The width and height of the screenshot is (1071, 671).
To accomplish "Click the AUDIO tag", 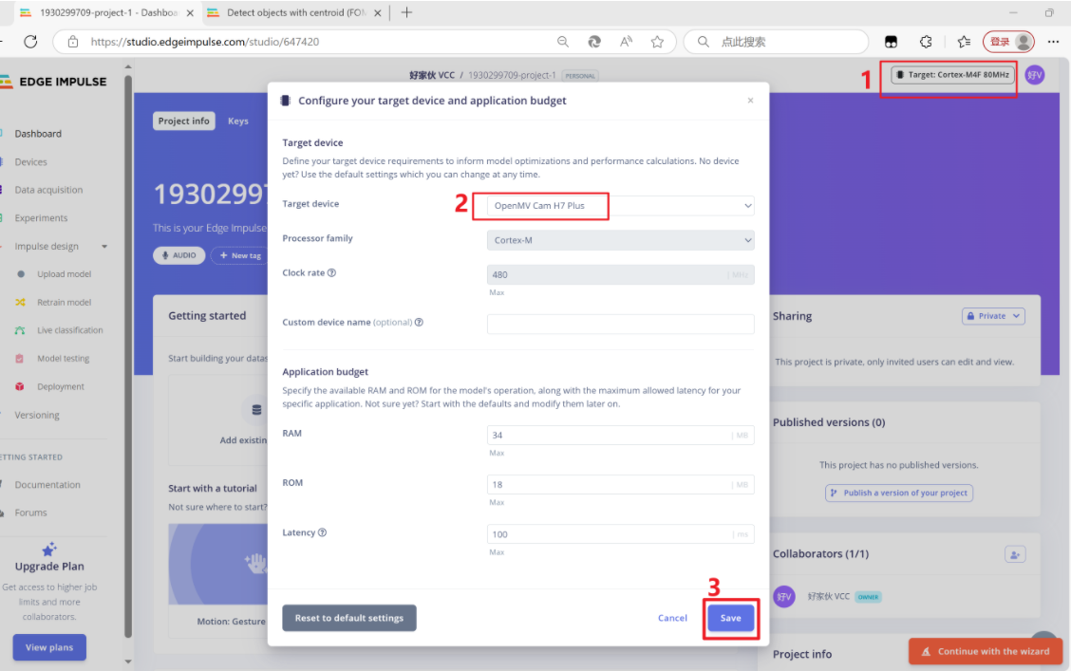I will pyautogui.click(x=178, y=255).
